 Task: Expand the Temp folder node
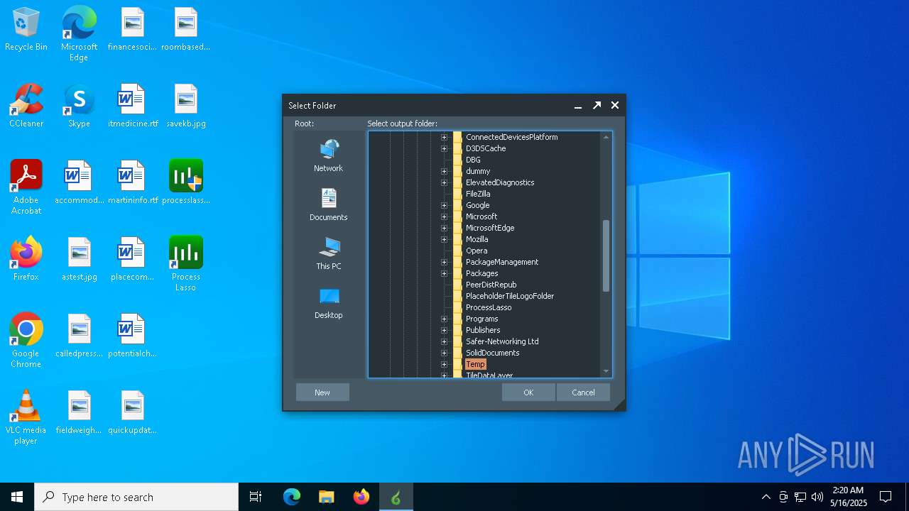click(x=444, y=364)
